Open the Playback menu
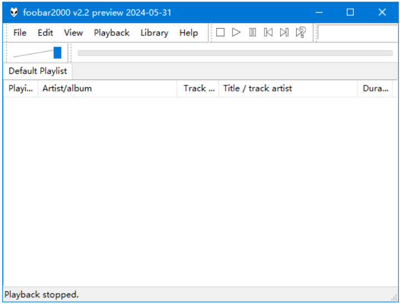The height and width of the screenshot is (304, 400). pyautogui.click(x=112, y=33)
